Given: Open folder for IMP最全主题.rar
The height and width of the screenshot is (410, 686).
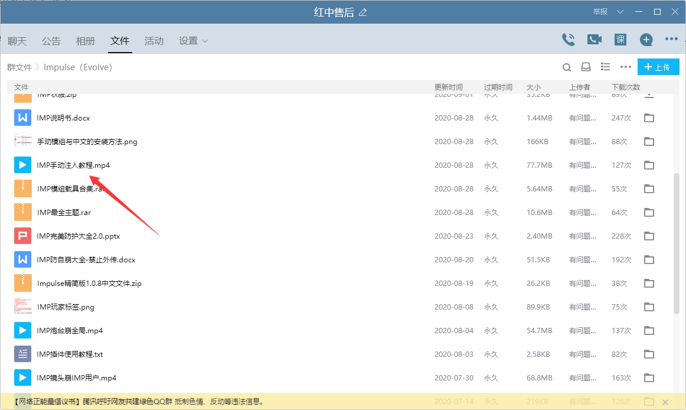Looking at the screenshot, I should pos(649,213).
